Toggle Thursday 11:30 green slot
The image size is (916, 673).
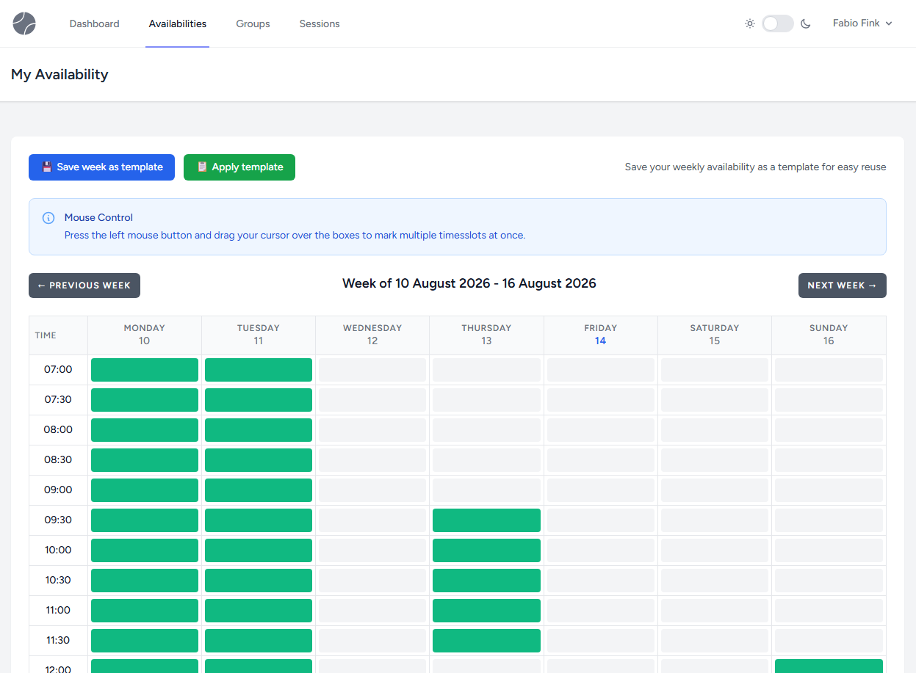[x=486, y=641]
